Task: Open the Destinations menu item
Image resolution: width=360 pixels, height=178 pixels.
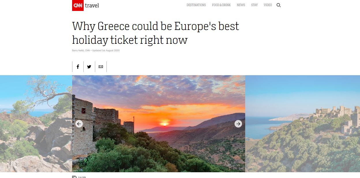Action: tap(196, 5)
